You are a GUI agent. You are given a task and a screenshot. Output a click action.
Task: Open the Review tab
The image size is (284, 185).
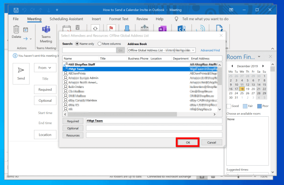point(142,19)
